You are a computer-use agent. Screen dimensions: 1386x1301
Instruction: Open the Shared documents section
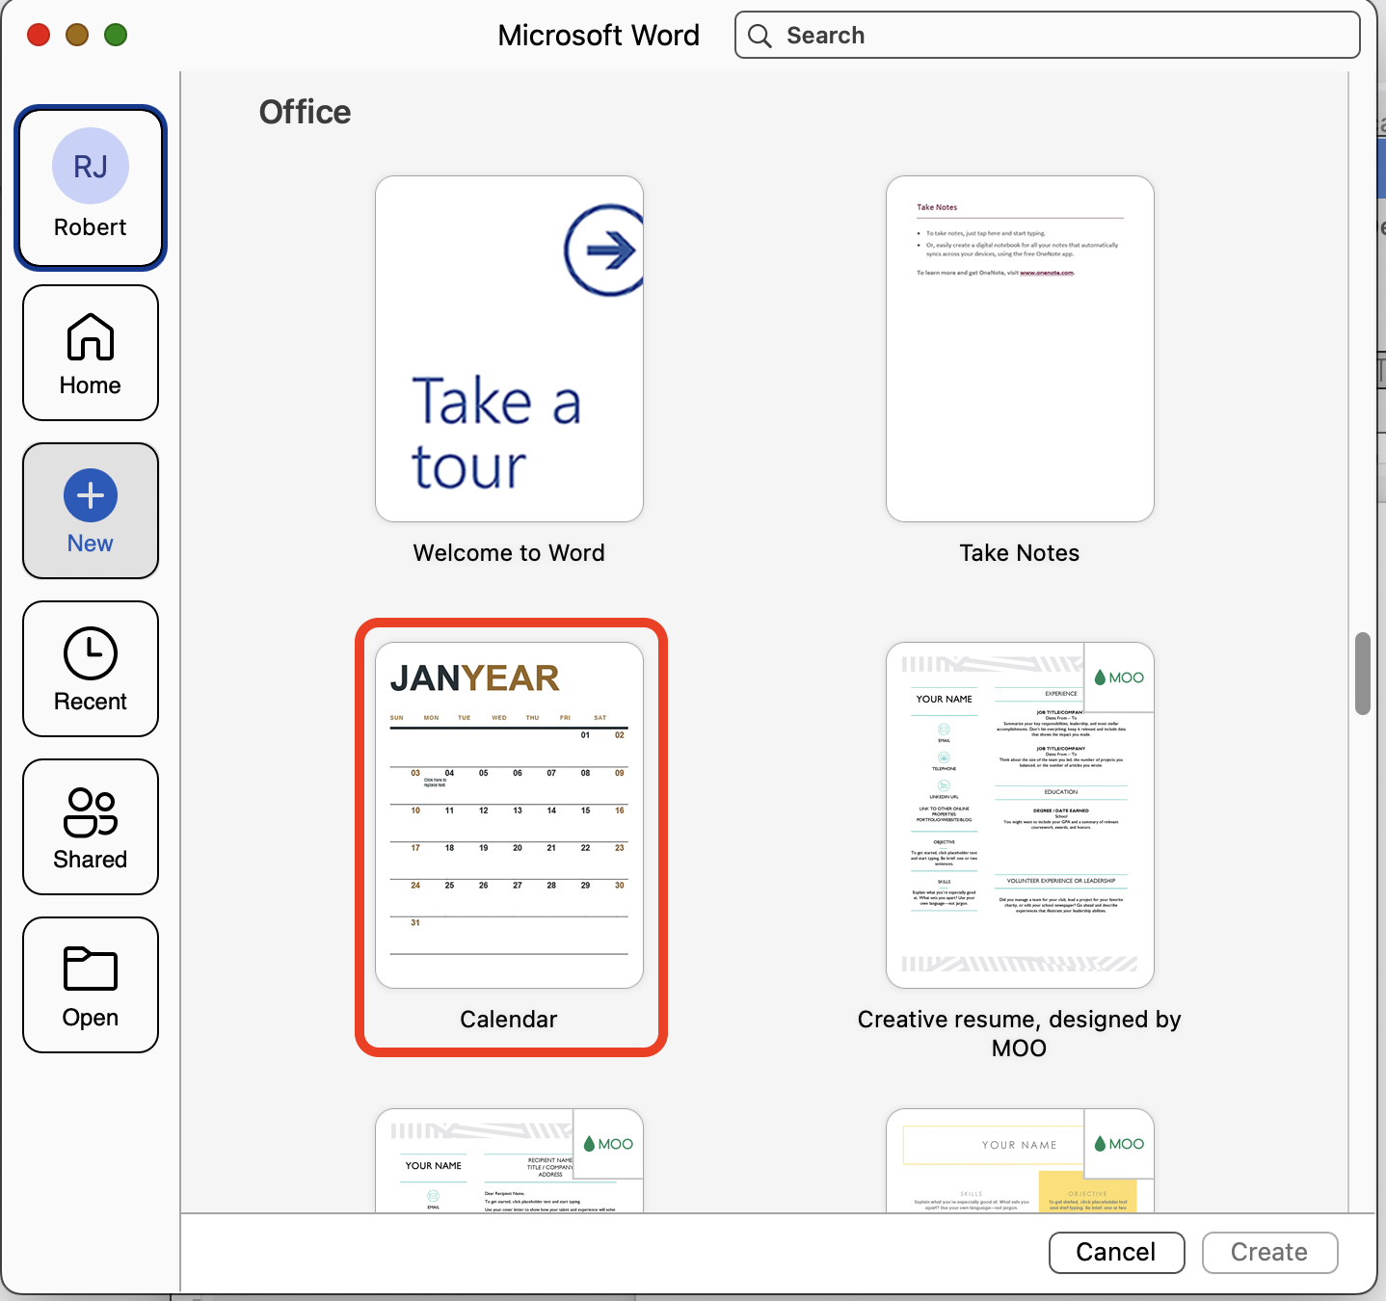point(91,827)
